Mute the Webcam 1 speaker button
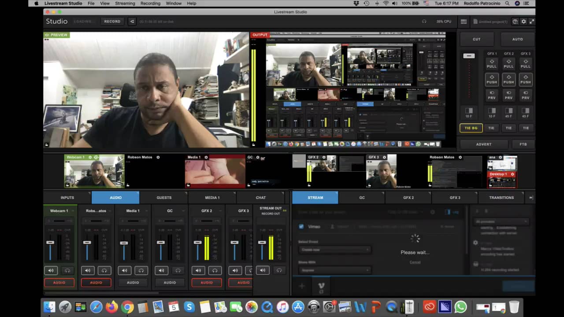The image size is (564, 317). [51, 270]
